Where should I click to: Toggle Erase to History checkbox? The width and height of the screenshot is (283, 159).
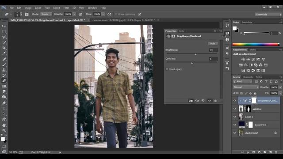[116, 14]
